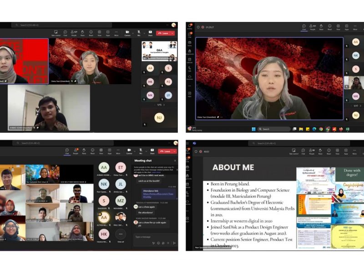Open the Windows Start menu
The image size is (364, 273).
[253, 129]
